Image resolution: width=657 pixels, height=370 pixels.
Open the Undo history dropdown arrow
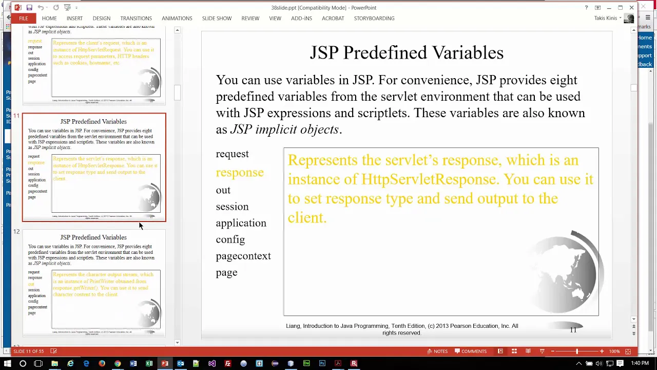[47, 8]
